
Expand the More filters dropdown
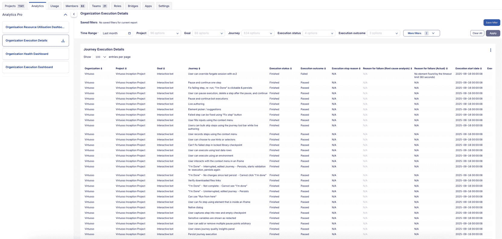421,33
